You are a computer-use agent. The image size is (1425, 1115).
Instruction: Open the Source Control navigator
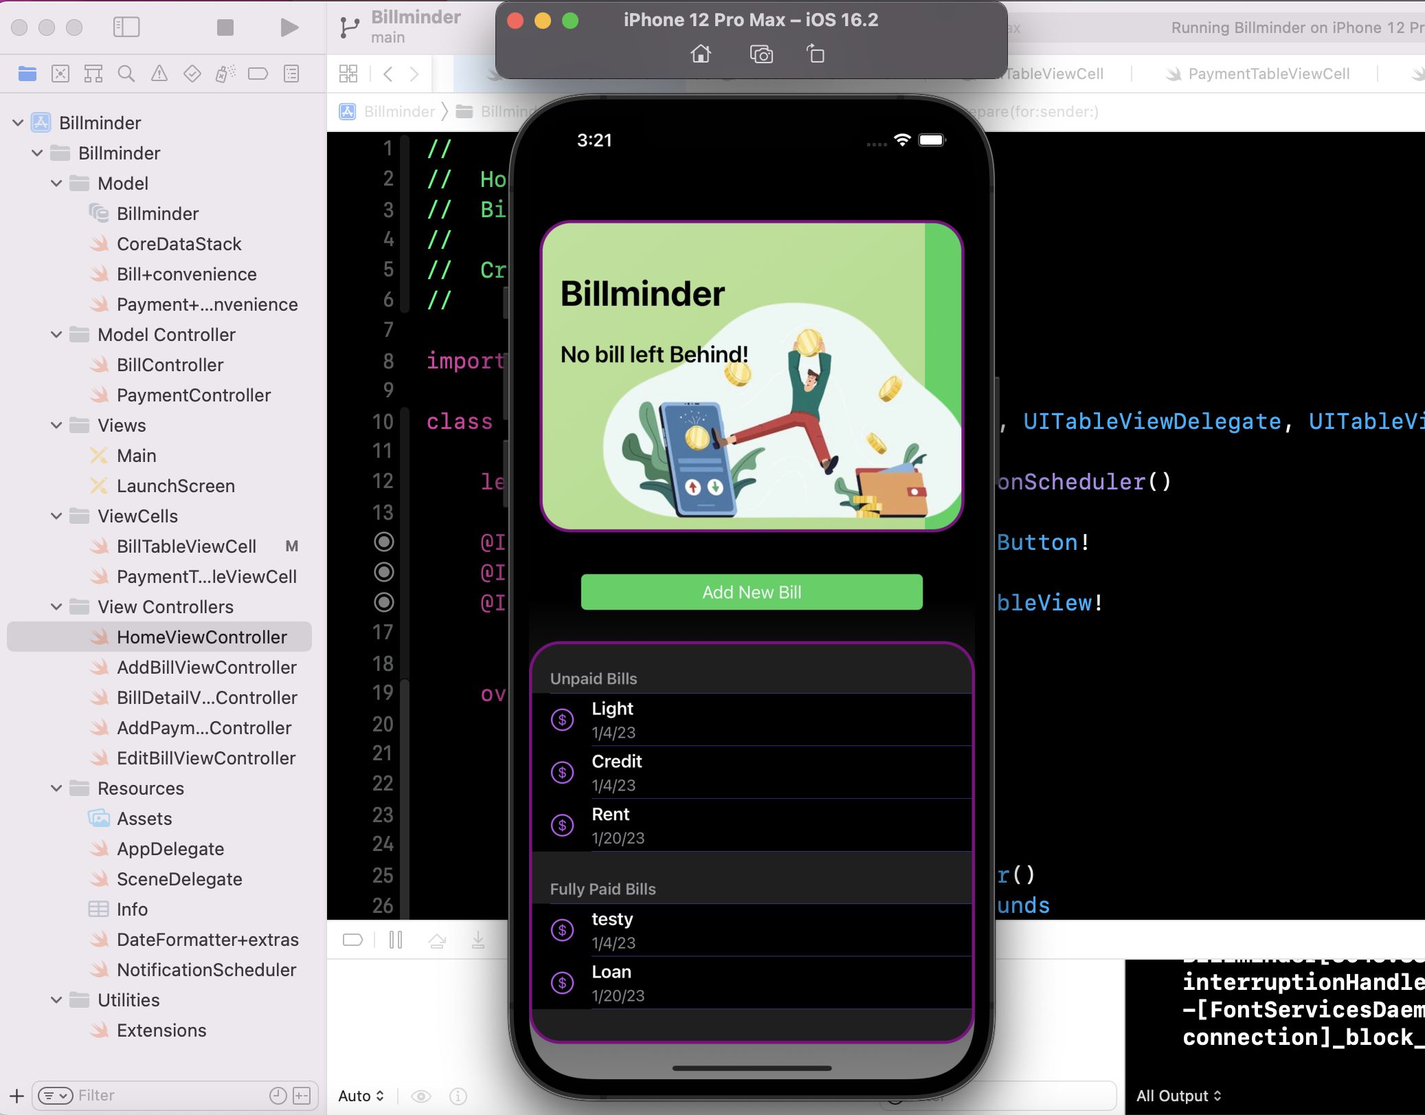(x=60, y=74)
